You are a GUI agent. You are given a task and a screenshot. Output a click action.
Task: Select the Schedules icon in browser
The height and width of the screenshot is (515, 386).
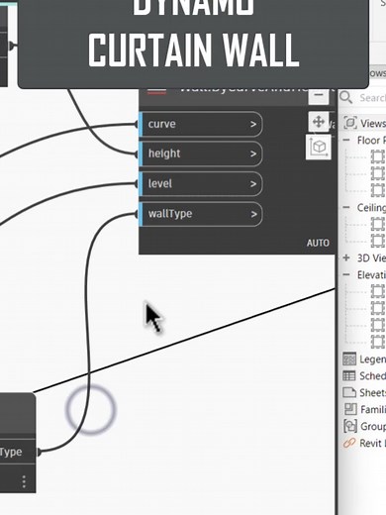(349, 375)
